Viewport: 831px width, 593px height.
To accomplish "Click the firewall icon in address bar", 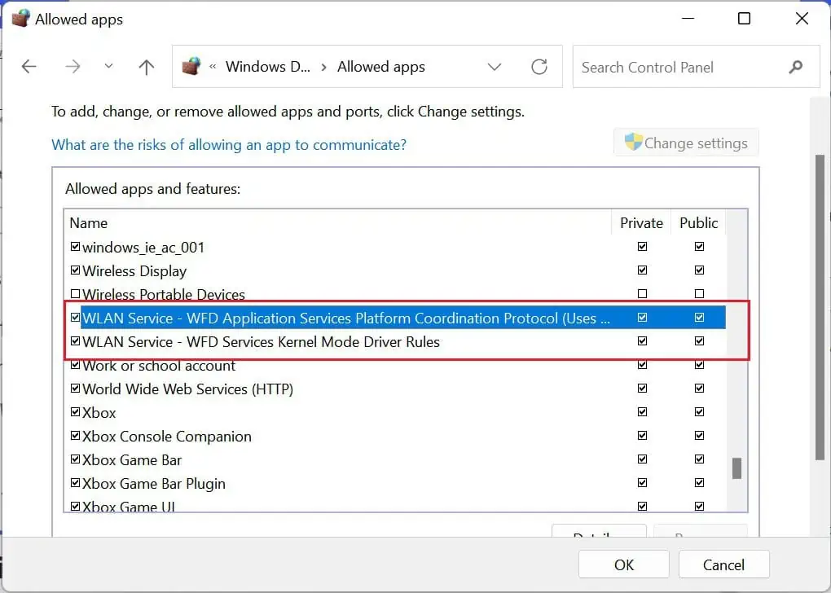I will pos(191,67).
